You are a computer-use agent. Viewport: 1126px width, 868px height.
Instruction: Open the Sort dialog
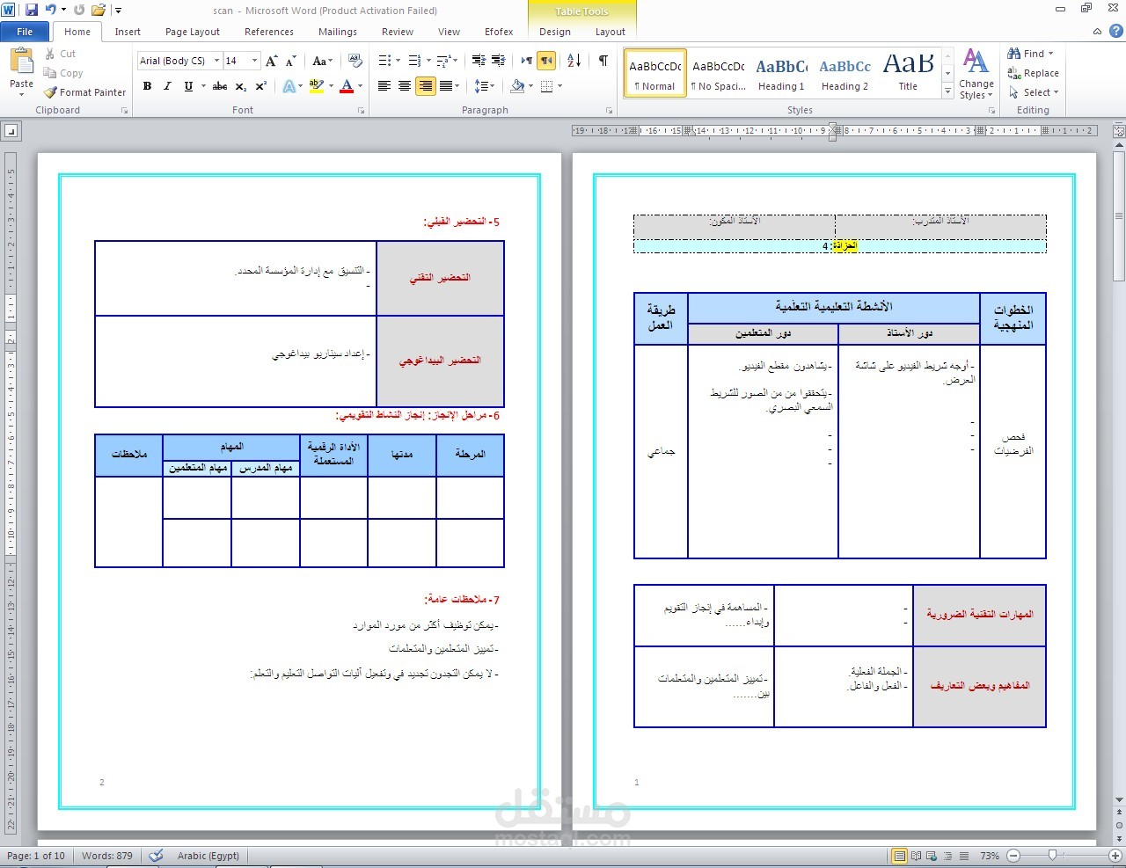coord(572,60)
